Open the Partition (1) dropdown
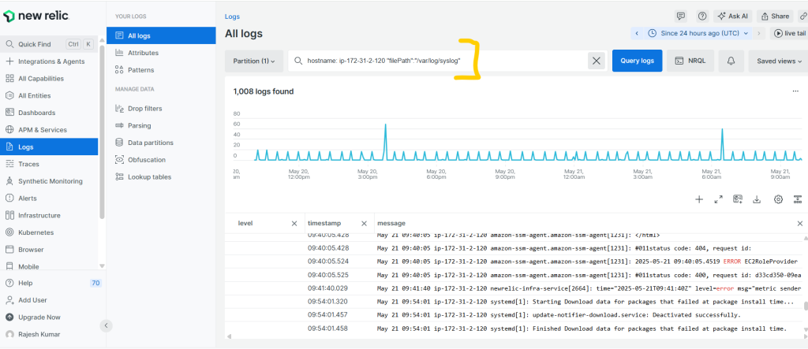The height and width of the screenshot is (349, 808). tap(254, 61)
